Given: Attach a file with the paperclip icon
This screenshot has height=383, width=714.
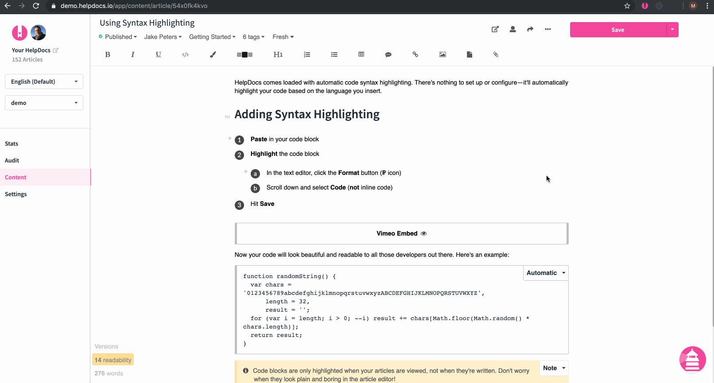Looking at the screenshot, I should point(496,54).
